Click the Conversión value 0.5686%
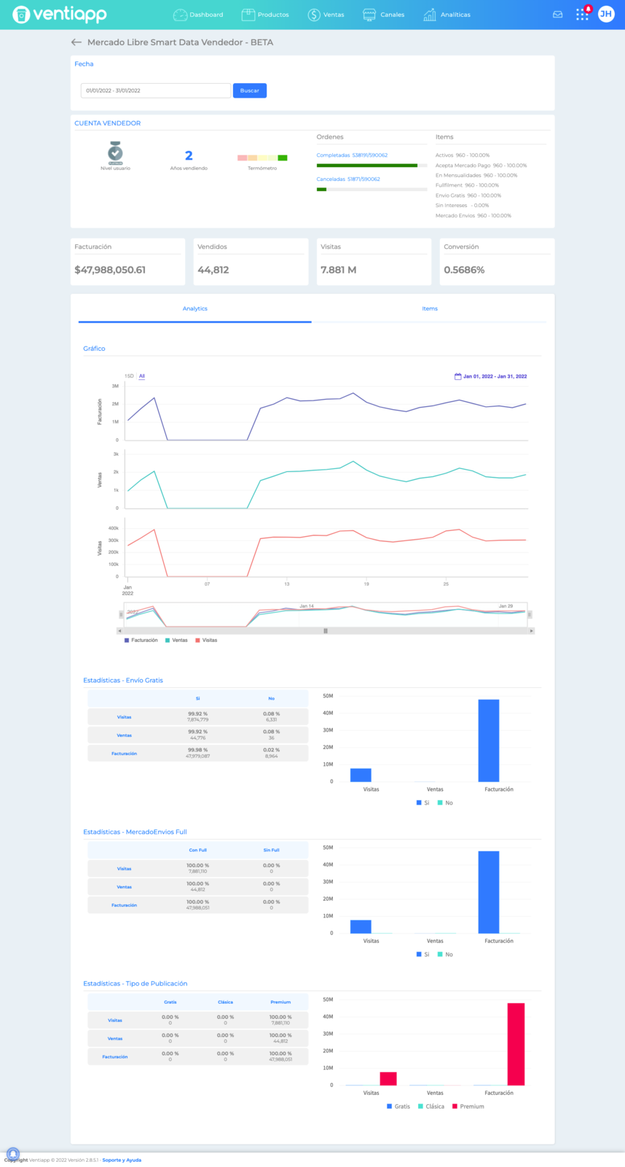625x1167 pixels. coord(464,270)
